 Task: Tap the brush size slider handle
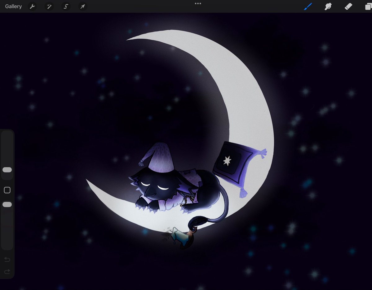point(7,170)
